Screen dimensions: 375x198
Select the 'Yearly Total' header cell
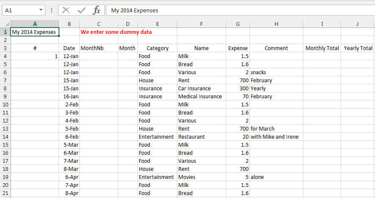pos(358,48)
